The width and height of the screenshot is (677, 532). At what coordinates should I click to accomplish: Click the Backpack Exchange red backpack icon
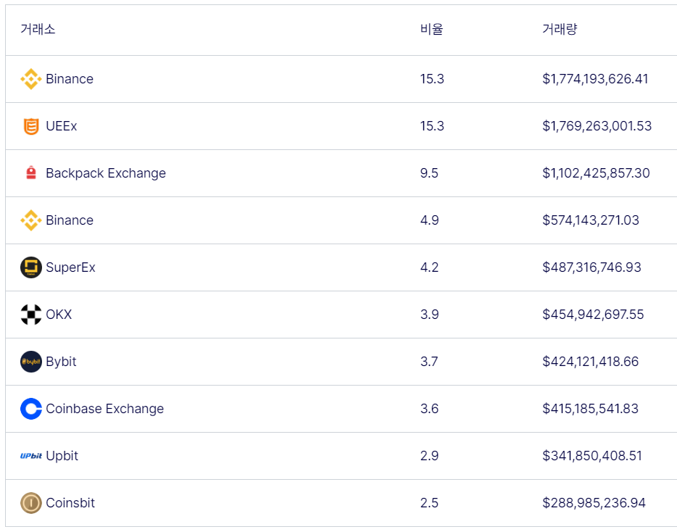31,173
